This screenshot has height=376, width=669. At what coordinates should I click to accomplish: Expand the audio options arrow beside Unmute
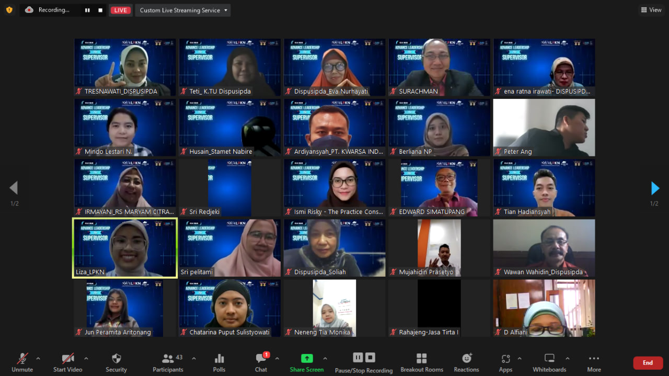tap(38, 359)
